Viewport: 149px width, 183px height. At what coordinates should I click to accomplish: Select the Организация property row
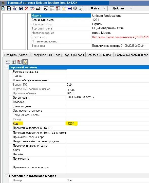79,98
